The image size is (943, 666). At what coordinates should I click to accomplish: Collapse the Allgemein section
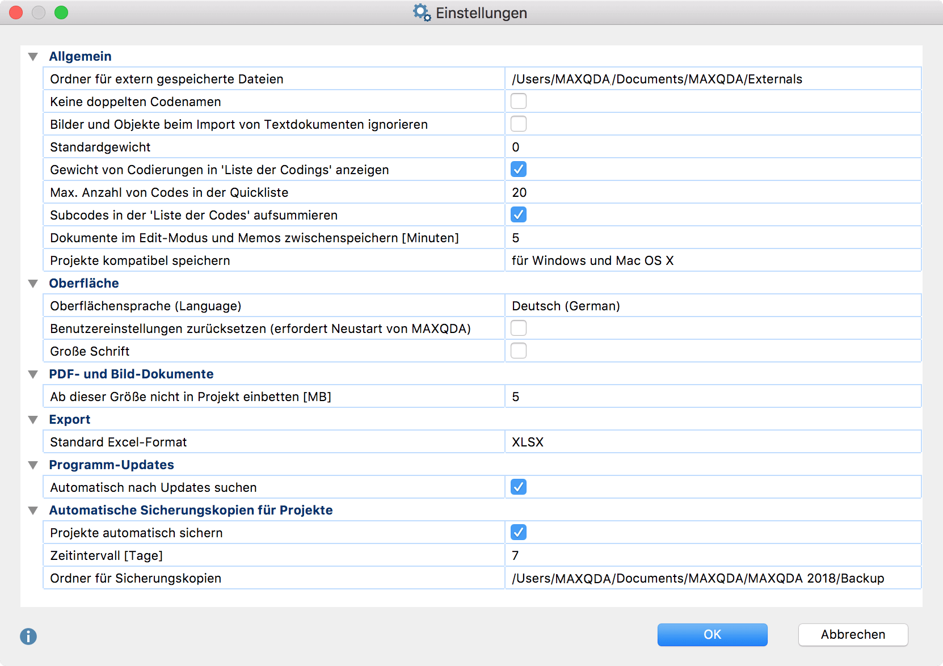click(x=33, y=56)
